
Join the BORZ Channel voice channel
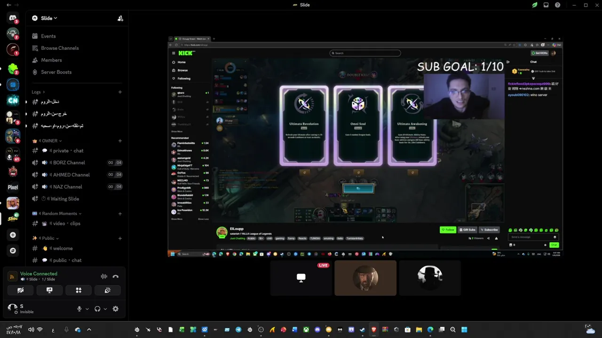[77, 162]
